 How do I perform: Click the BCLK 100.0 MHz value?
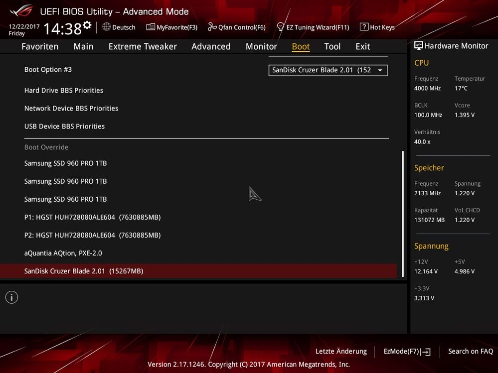click(428, 115)
